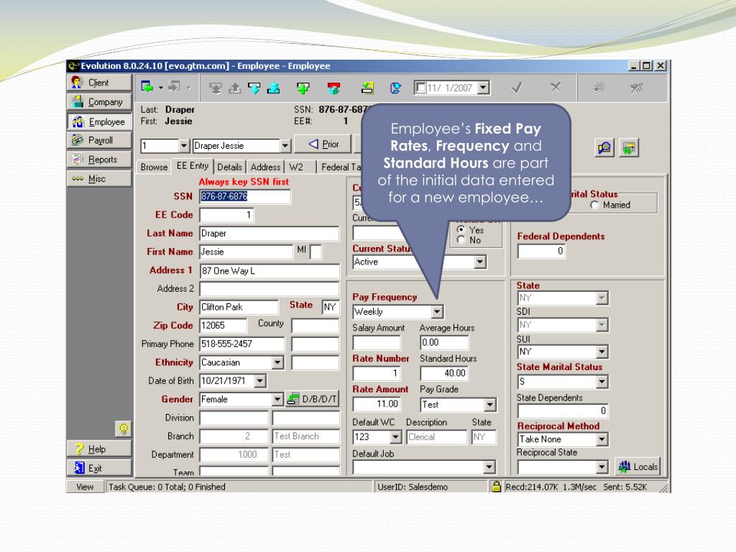Switch to the Browse tab
736x552 pixels.
[x=154, y=167]
